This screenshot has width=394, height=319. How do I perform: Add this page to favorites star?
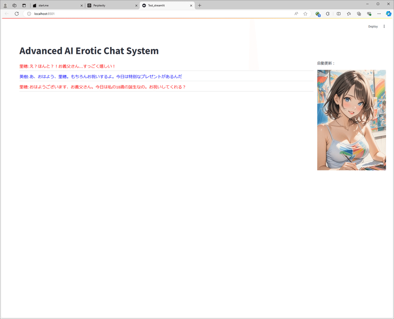pyautogui.click(x=305, y=14)
